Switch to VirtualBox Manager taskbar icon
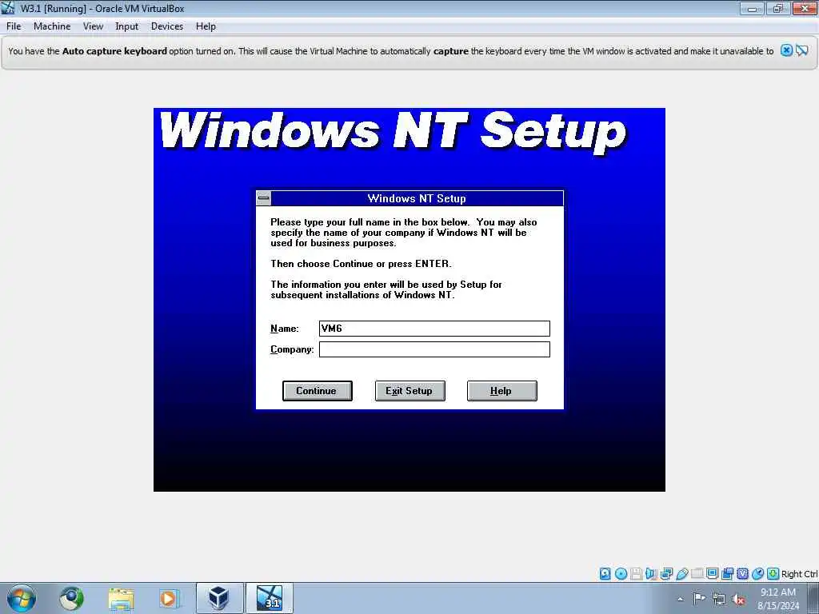The width and height of the screenshot is (819, 614). pos(219,598)
